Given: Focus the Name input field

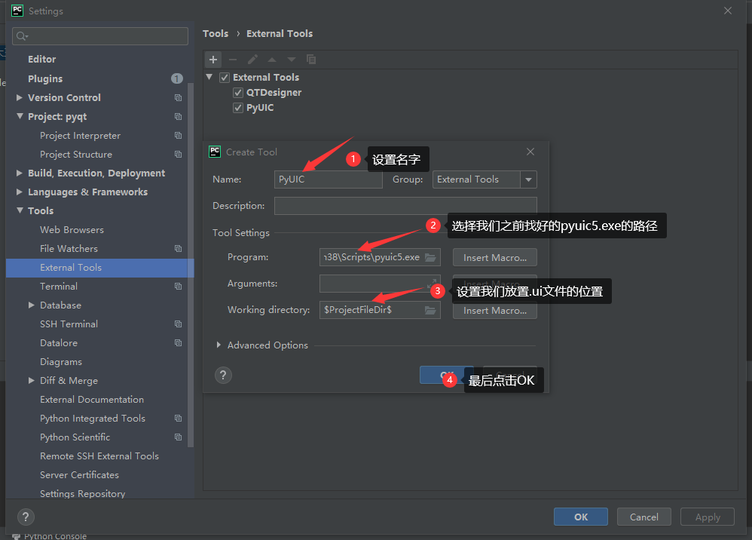Looking at the screenshot, I should pyautogui.click(x=328, y=179).
